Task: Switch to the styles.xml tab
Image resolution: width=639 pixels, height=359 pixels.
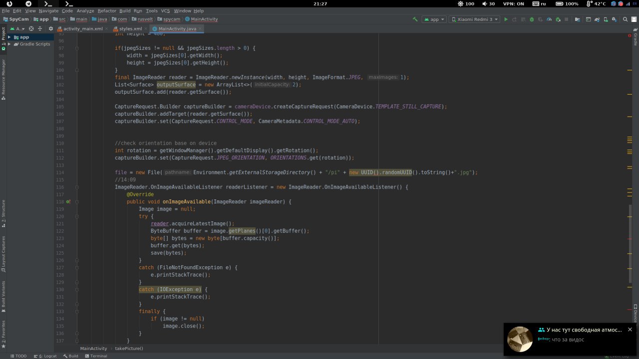Action: [x=130, y=29]
